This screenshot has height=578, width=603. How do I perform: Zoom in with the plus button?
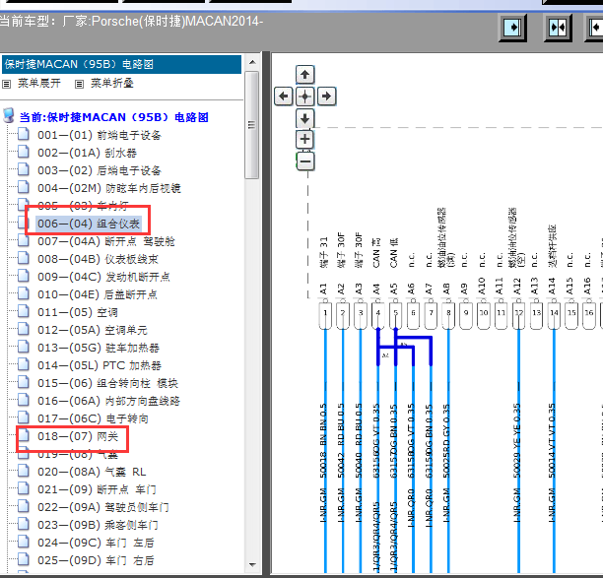pos(305,139)
